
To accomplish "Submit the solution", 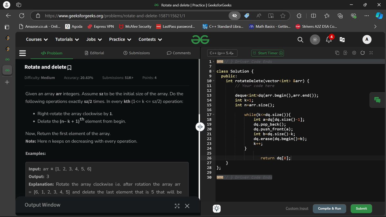I will click(x=361, y=208).
